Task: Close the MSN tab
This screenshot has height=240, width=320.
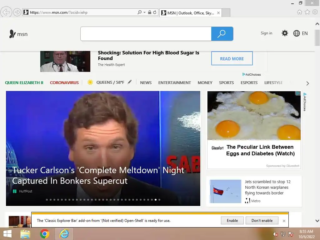Action: coord(218,13)
